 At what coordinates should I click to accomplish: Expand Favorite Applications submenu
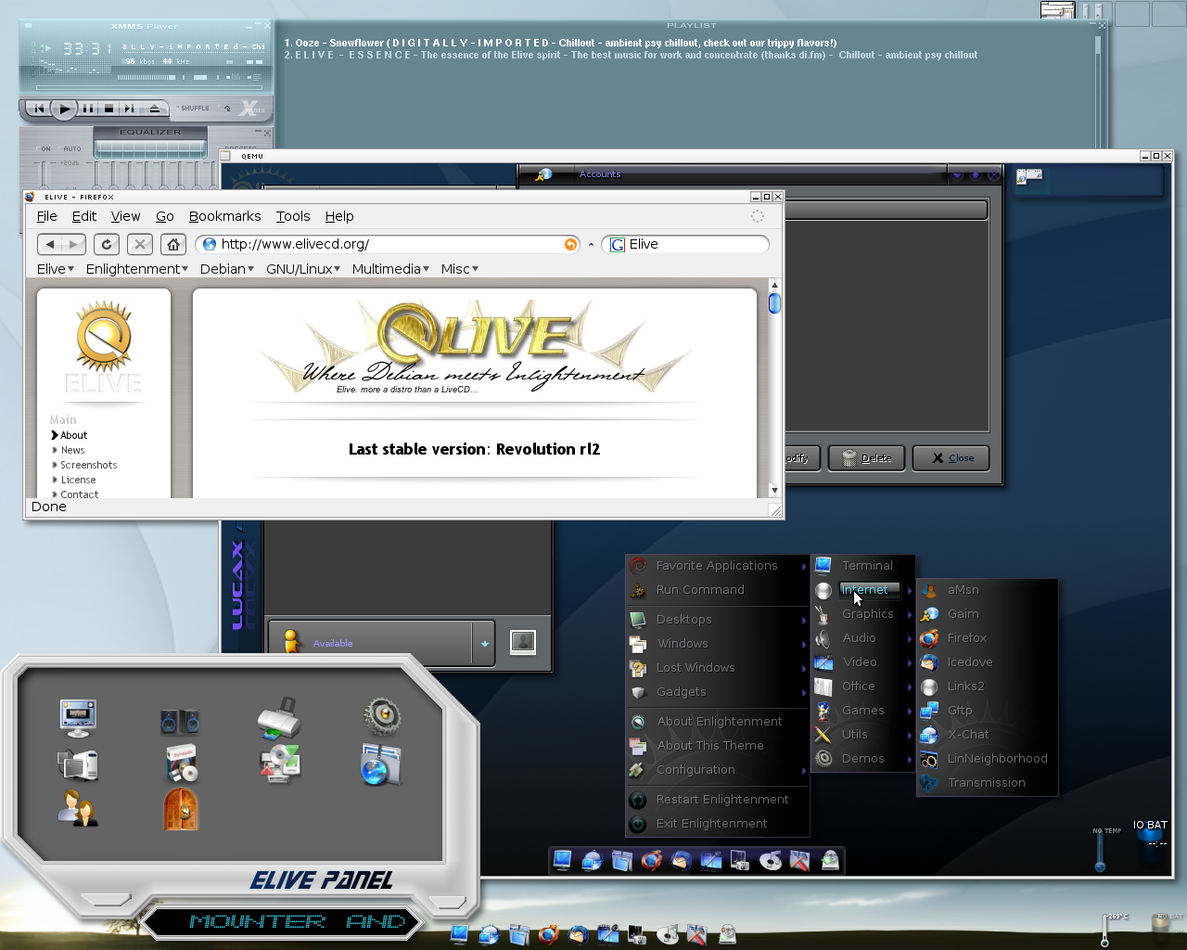(x=718, y=565)
